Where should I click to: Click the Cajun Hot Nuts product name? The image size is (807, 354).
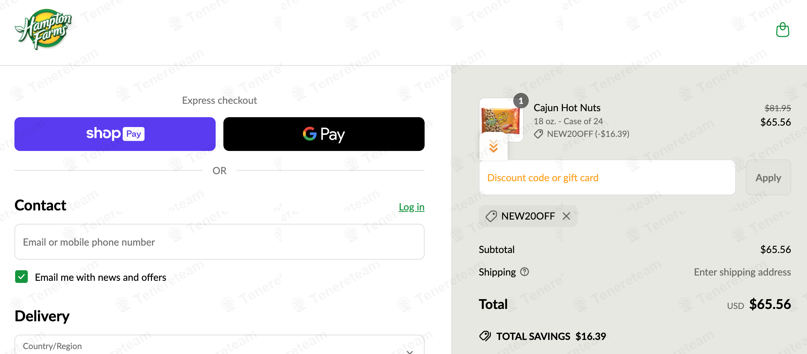click(567, 108)
